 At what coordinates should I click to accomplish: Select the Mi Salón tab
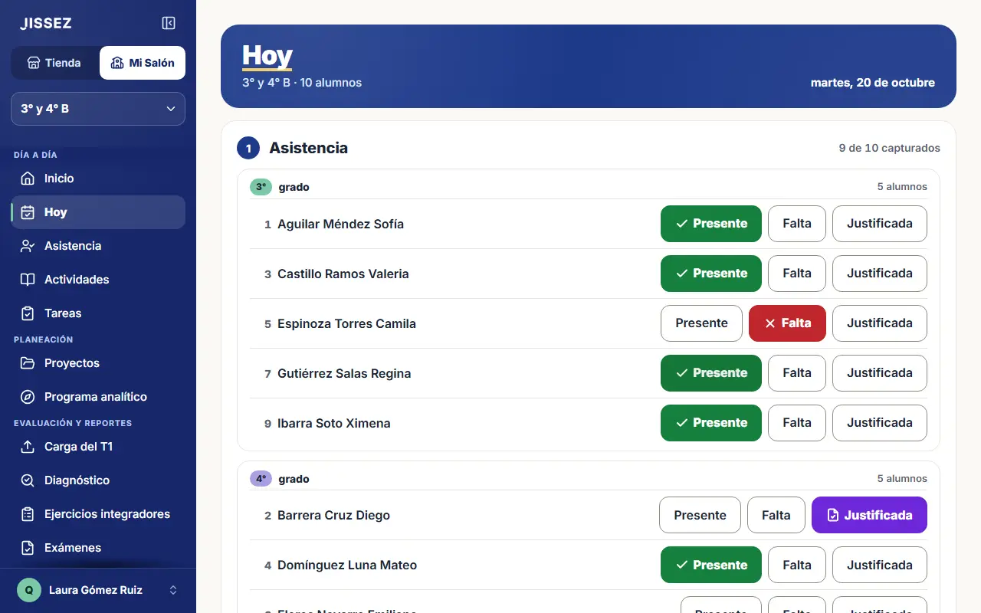[143, 63]
